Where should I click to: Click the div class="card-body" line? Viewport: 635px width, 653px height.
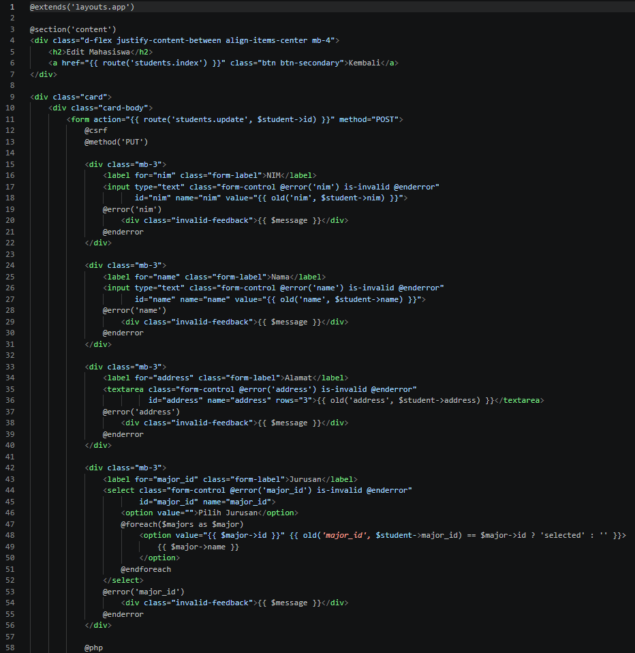point(100,108)
